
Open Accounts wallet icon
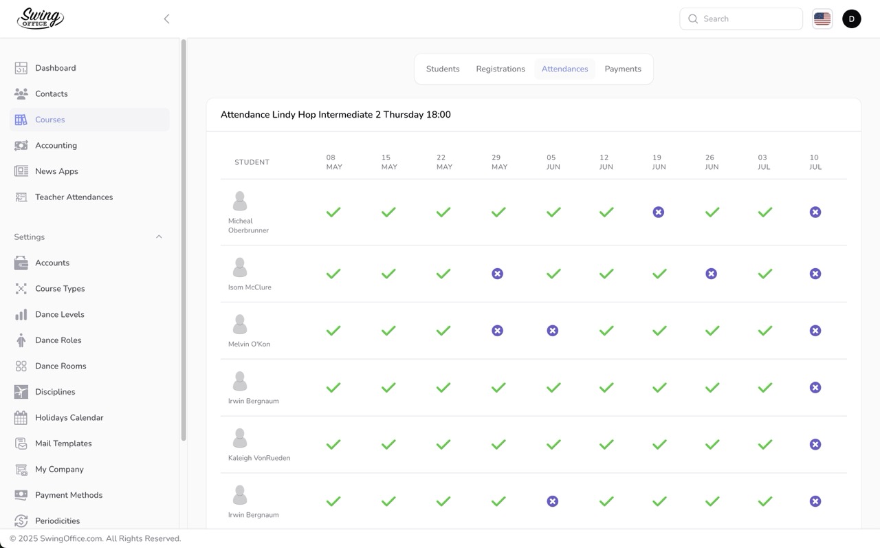point(21,263)
